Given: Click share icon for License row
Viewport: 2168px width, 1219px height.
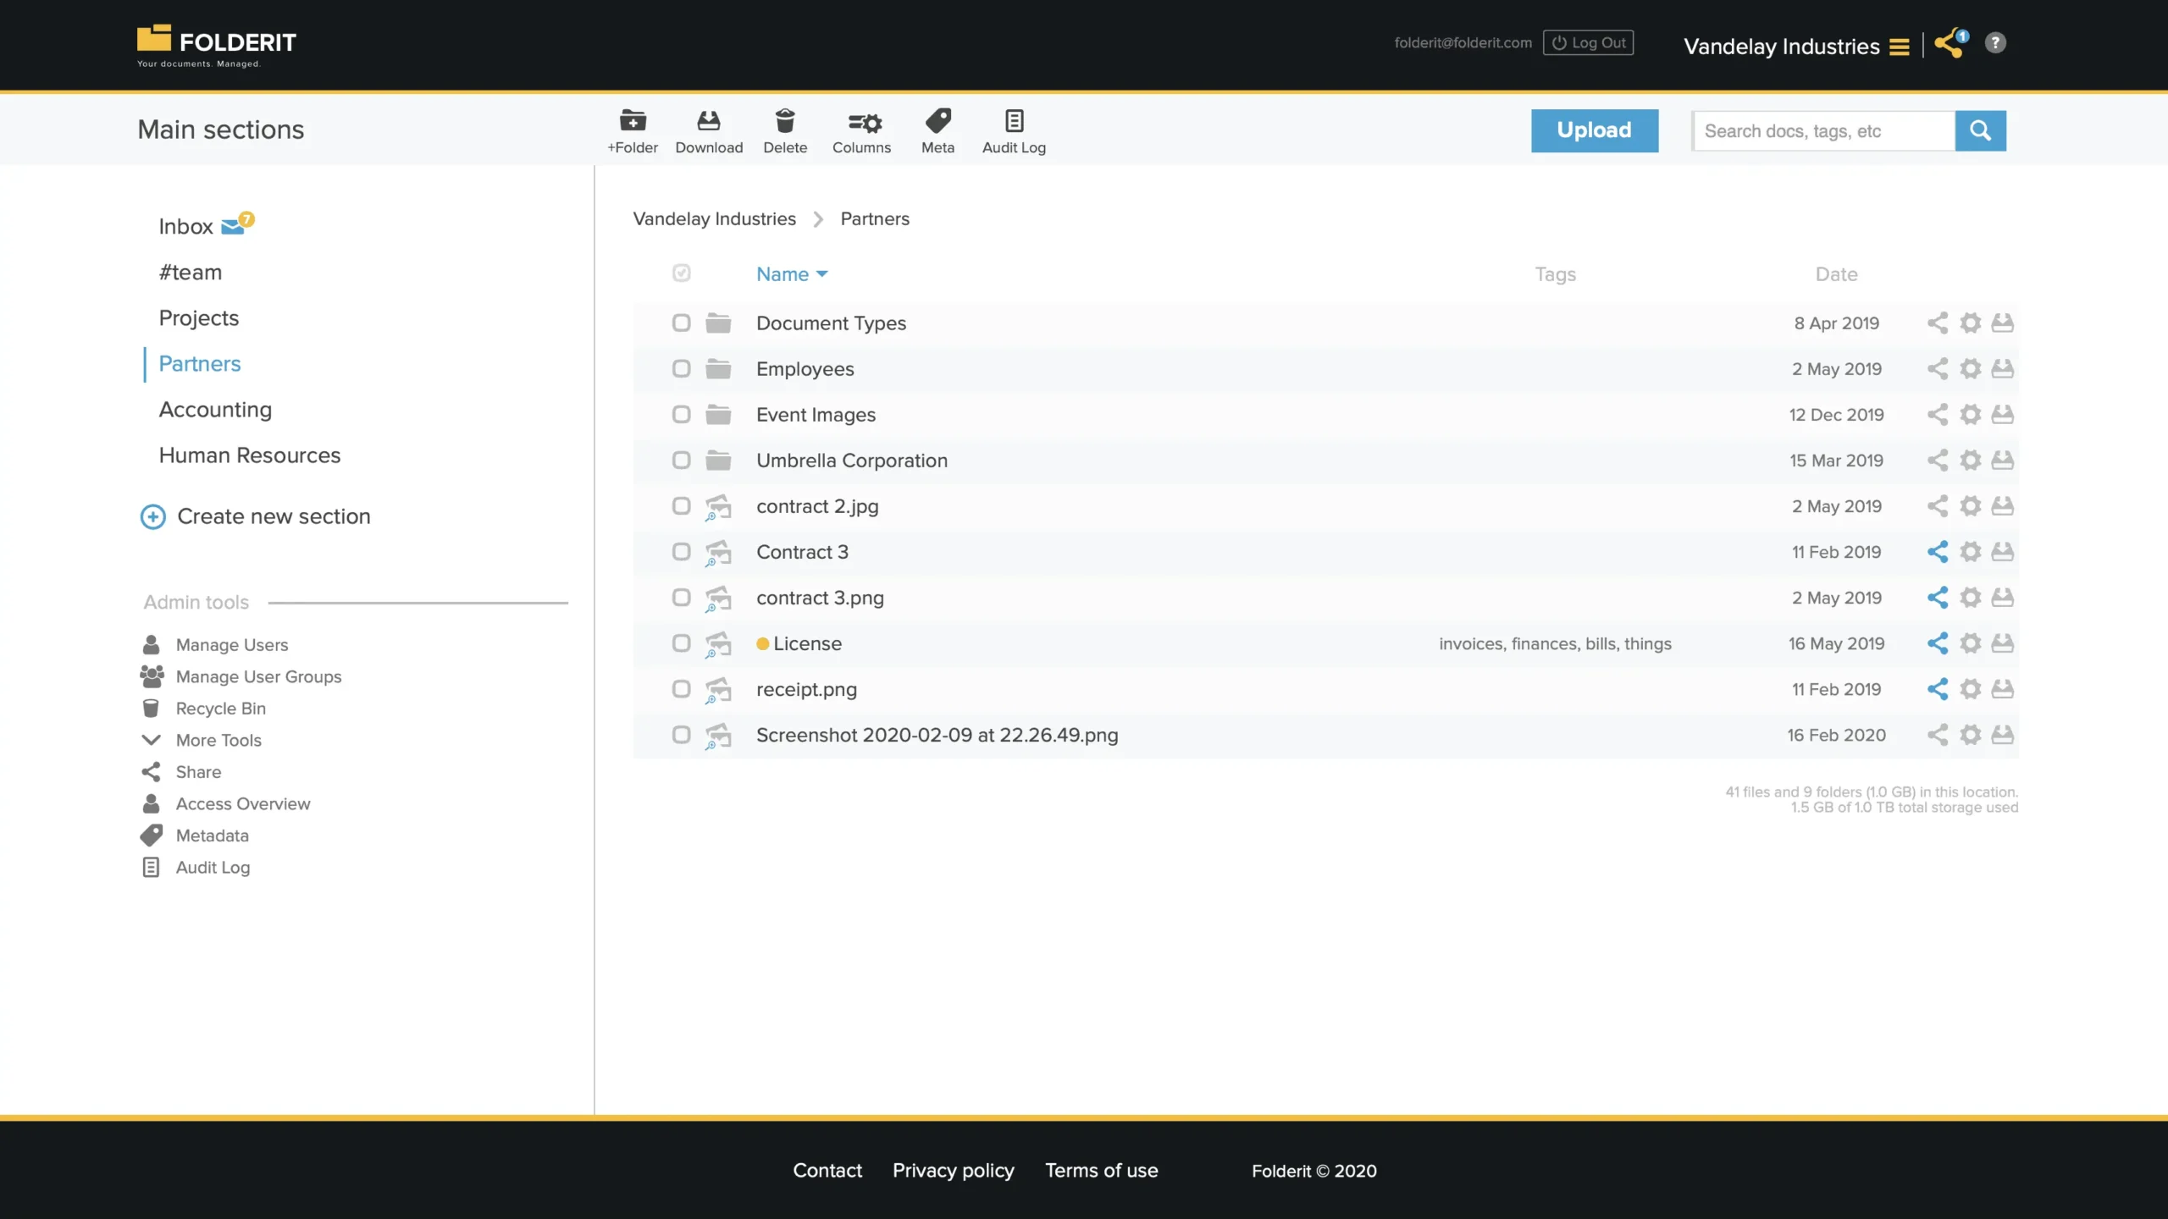Looking at the screenshot, I should click(x=1937, y=643).
